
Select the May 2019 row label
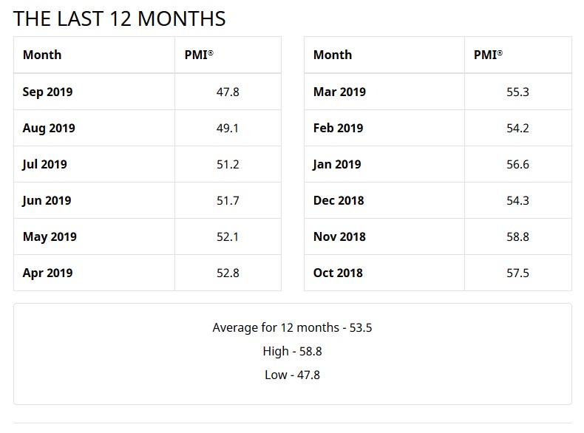pyautogui.click(x=50, y=236)
